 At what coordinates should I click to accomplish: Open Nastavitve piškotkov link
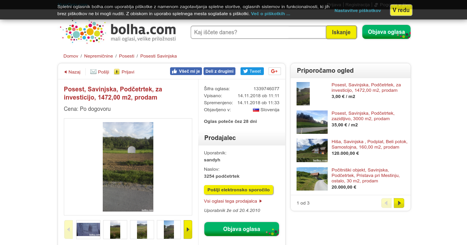point(358,10)
